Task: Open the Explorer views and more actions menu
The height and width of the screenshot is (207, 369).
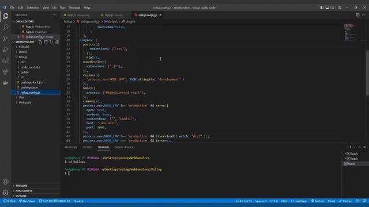Action: click(55, 15)
